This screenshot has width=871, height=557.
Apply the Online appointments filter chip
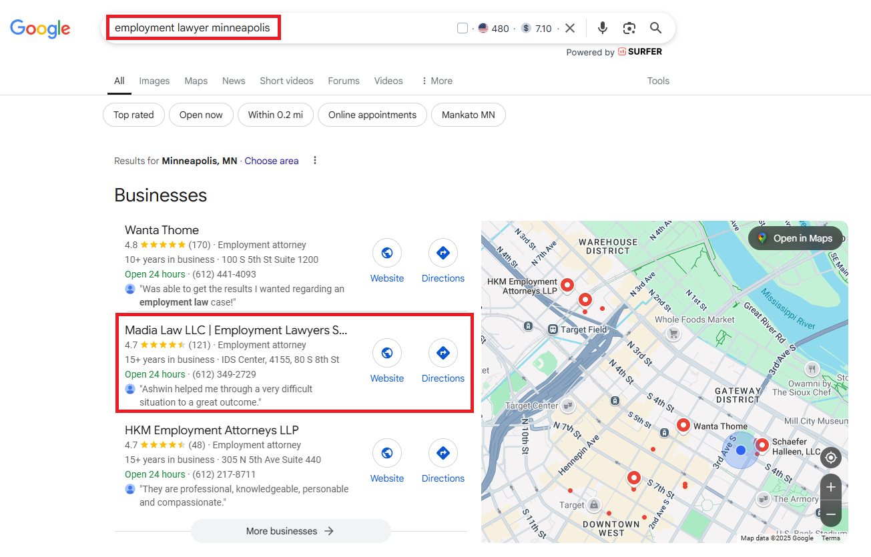pyautogui.click(x=372, y=115)
